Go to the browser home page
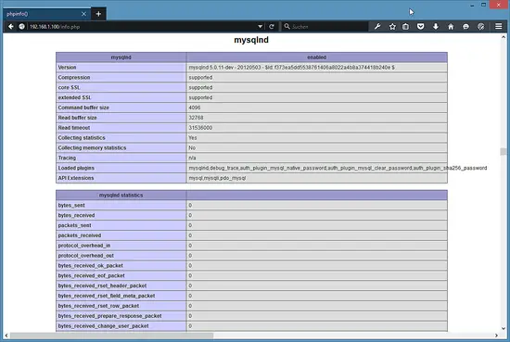This screenshot has height=342, width=510. (451, 27)
